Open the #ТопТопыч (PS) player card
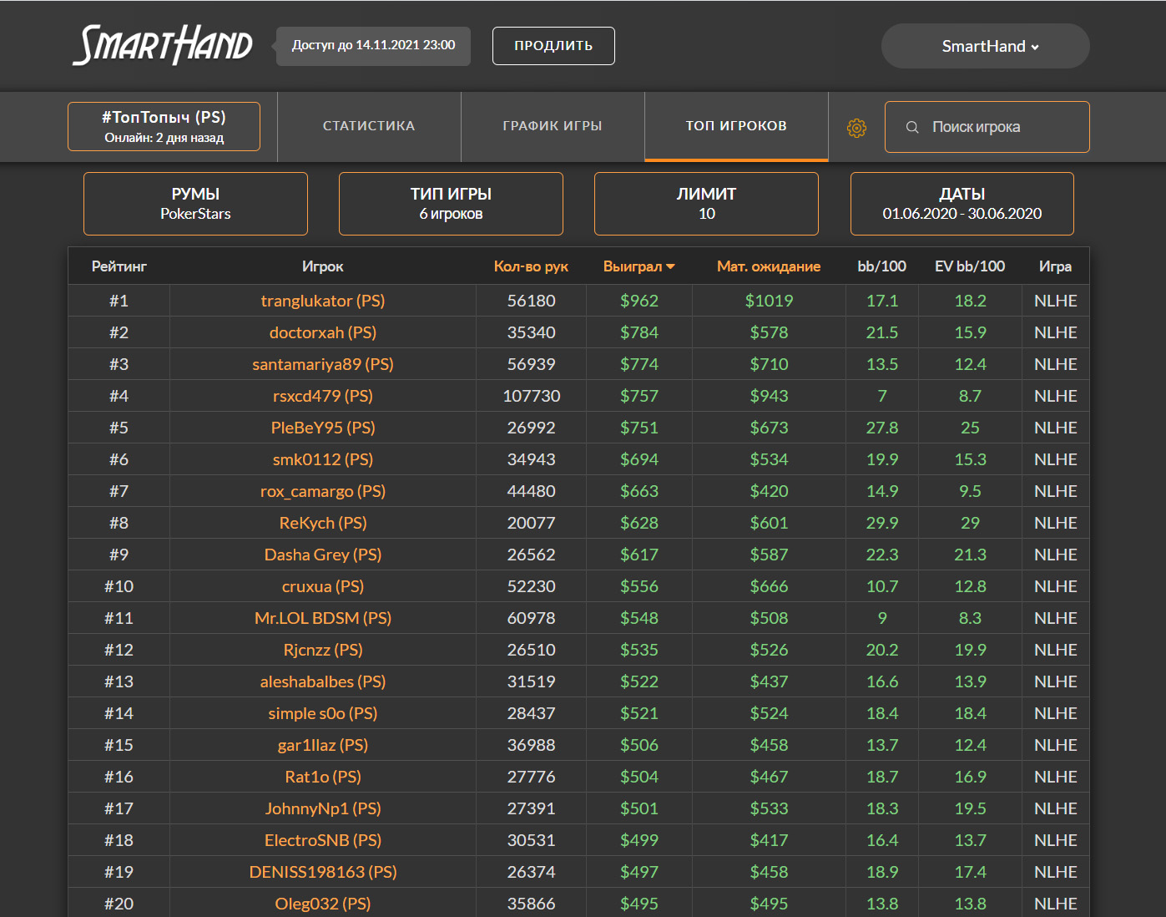 tap(164, 126)
